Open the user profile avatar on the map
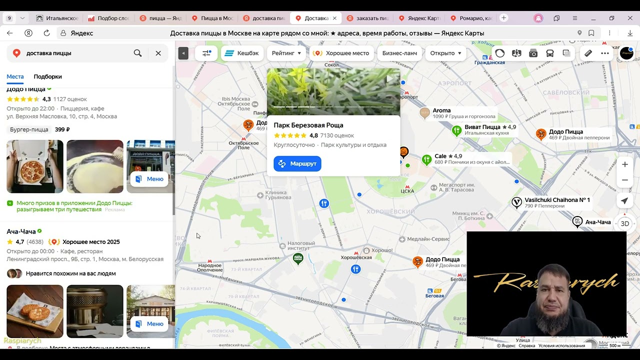 click(626, 53)
